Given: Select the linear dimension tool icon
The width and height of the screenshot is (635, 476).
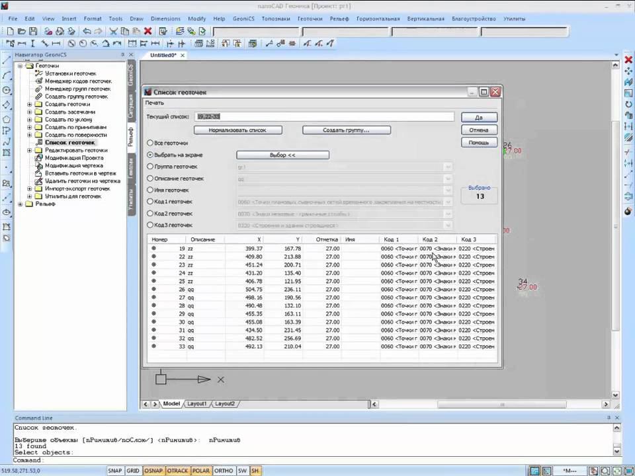Looking at the screenshot, I should (22, 44).
